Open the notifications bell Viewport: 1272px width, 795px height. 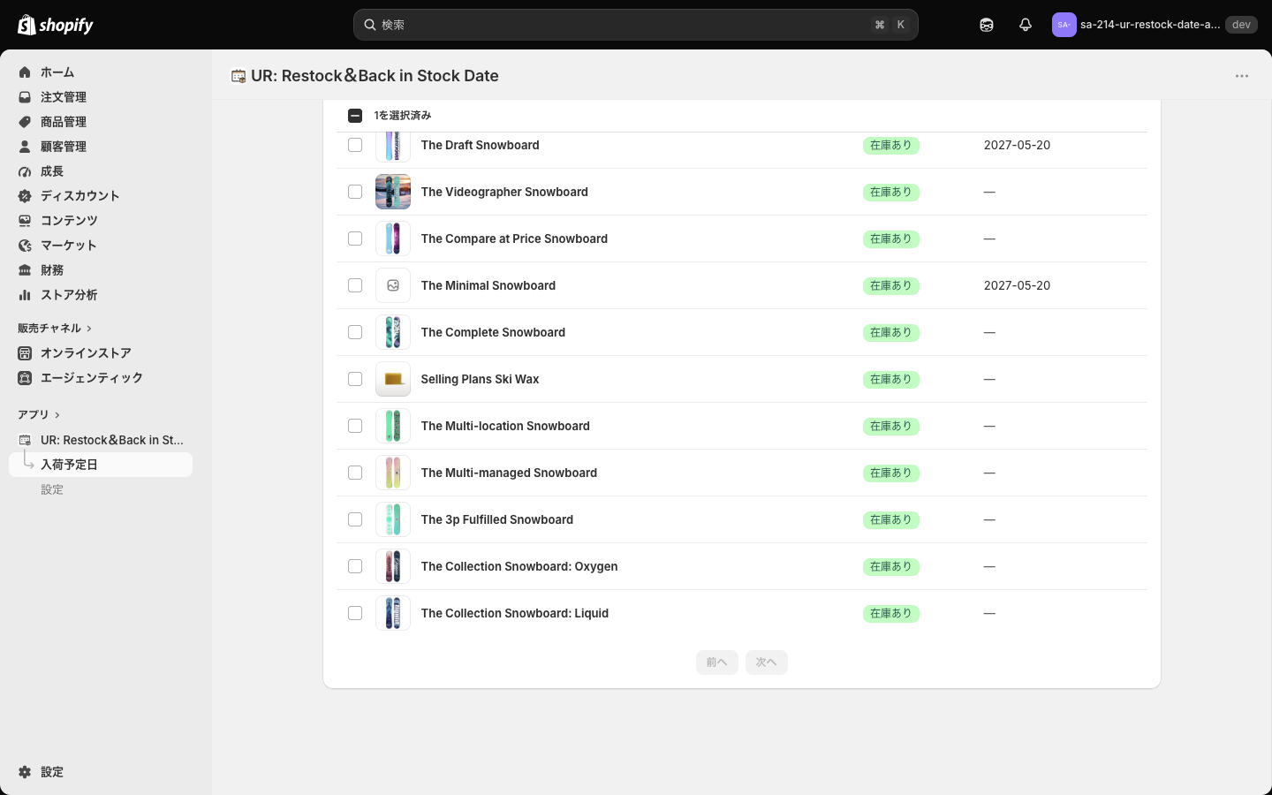[1026, 25]
